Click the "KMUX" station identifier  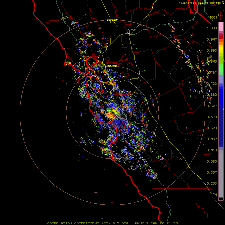pos(139,223)
